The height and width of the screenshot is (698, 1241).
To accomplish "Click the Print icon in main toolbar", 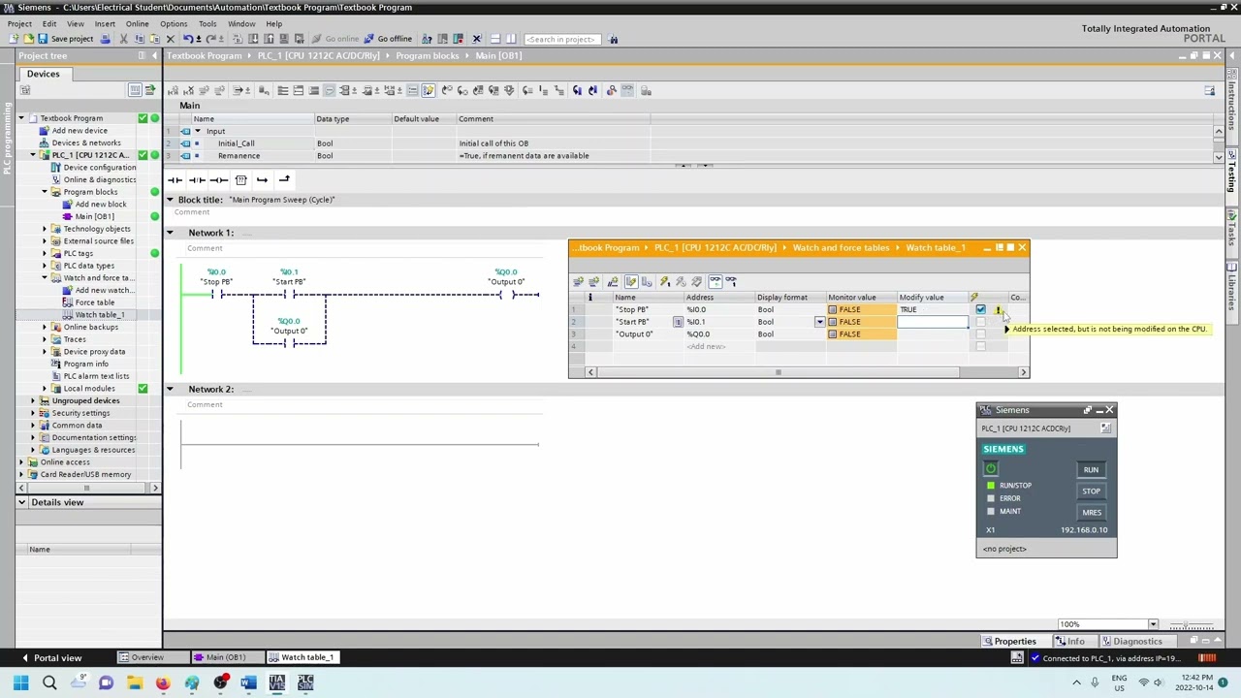I will [x=106, y=39].
